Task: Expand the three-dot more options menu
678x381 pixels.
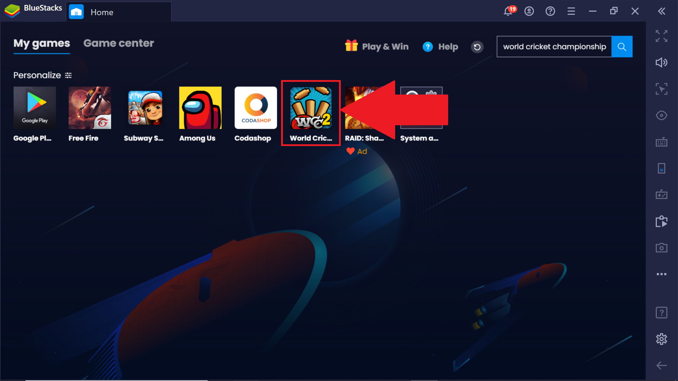Action: click(x=661, y=274)
